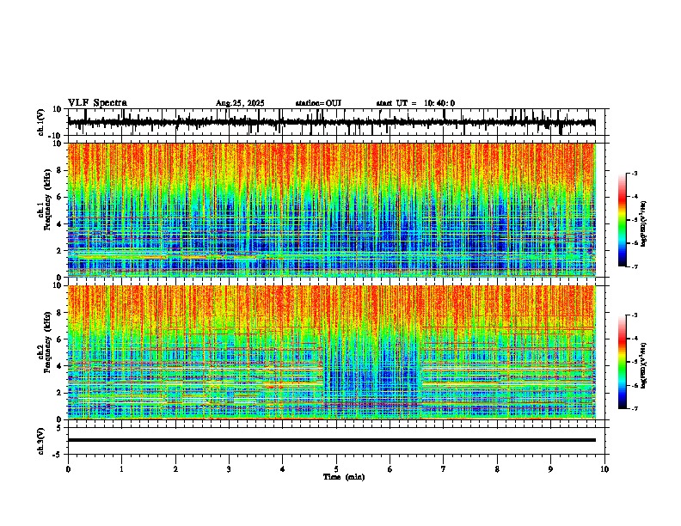The image size is (681, 526).
Task: Click the "ch.1(V)" waveform axis label
Action: (x=40, y=122)
